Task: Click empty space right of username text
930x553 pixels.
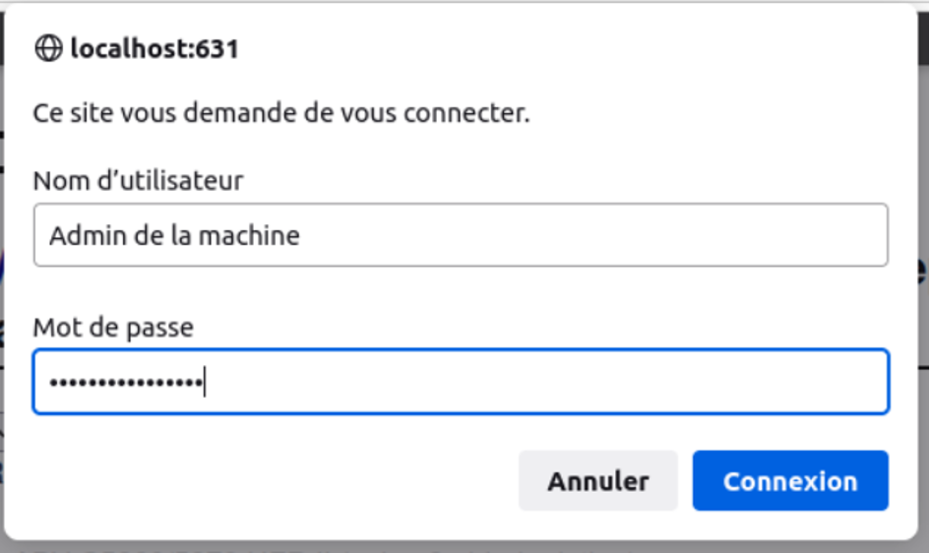Action: [590, 235]
